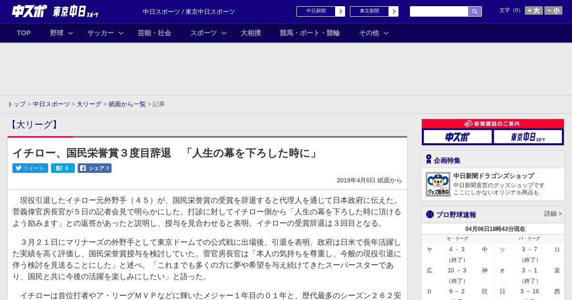Open the スポーツ navigation menu
Screen dimensions: 572x300
tap(204, 33)
